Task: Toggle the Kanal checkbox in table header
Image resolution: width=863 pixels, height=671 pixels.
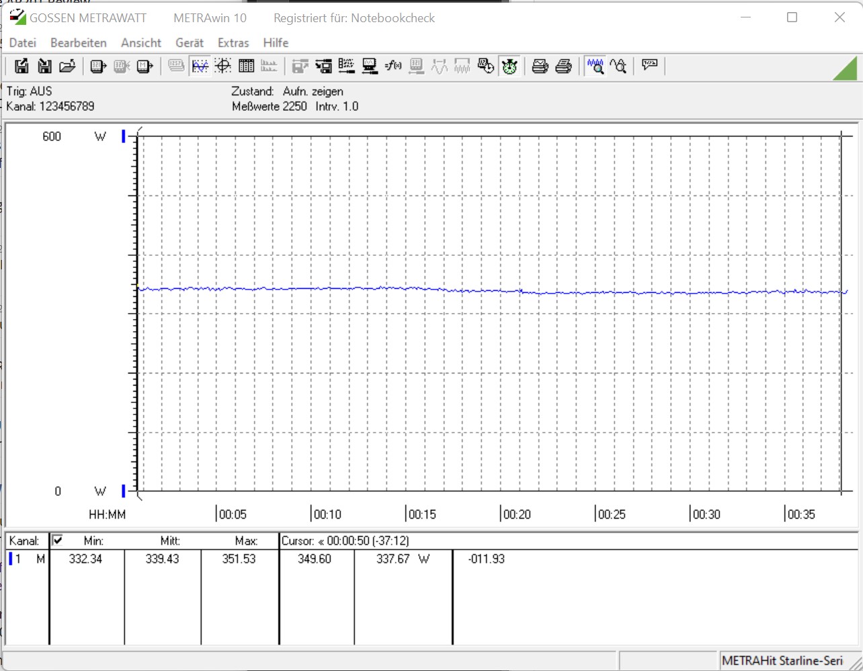Action: (58, 540)
